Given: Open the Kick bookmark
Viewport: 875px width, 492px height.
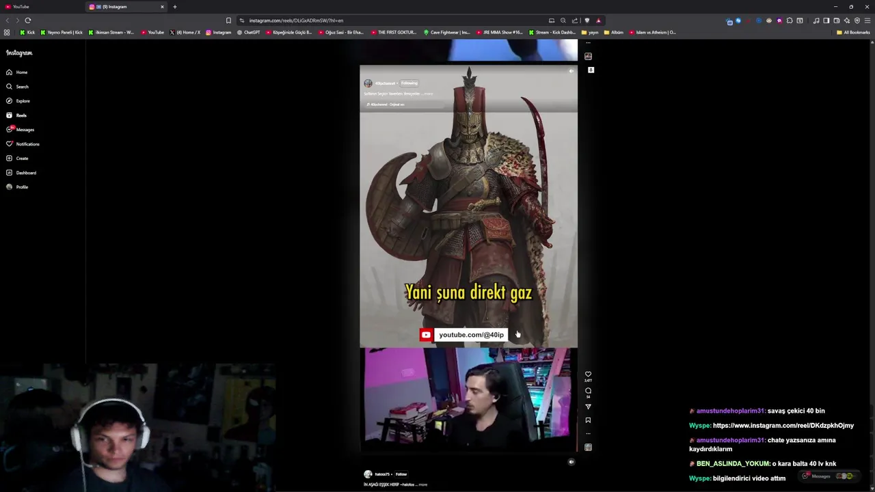Looking at the screenshot, I should coord(27,32).
